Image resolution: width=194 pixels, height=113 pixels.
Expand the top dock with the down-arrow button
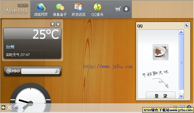126,9
